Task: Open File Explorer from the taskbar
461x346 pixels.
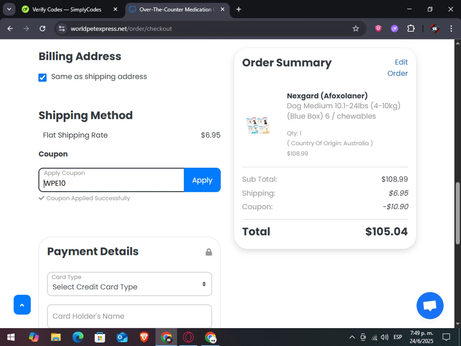Action: [x=56, y=337]
